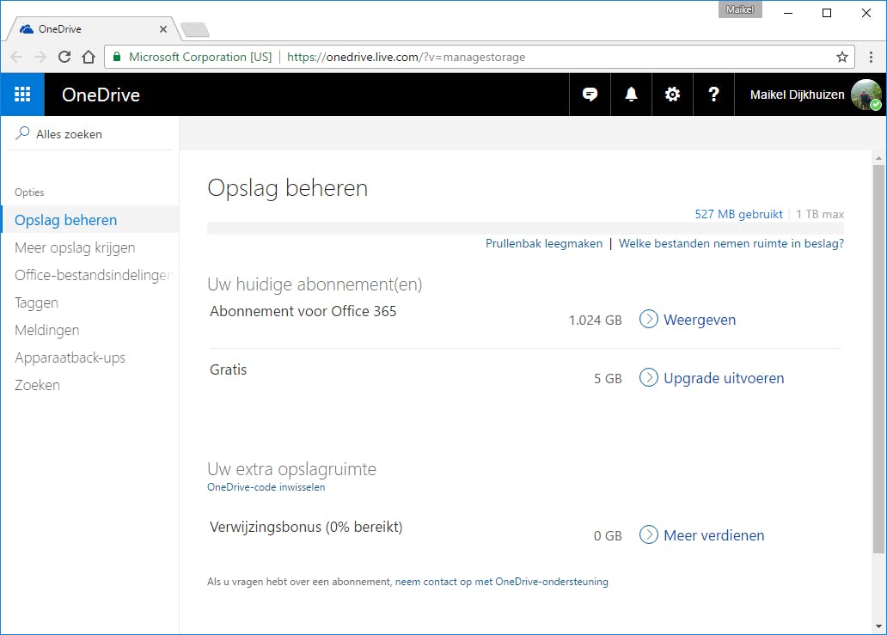This screenshot has width=887, height=635.
Task: Click the storage usage progress bar
Action: [524, 228]
